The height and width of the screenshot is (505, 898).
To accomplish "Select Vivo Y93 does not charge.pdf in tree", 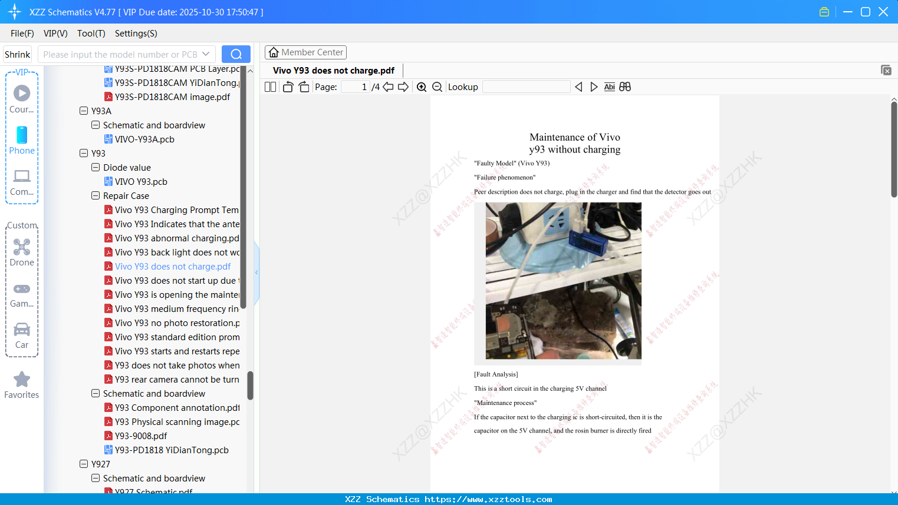I will point(172,267).
